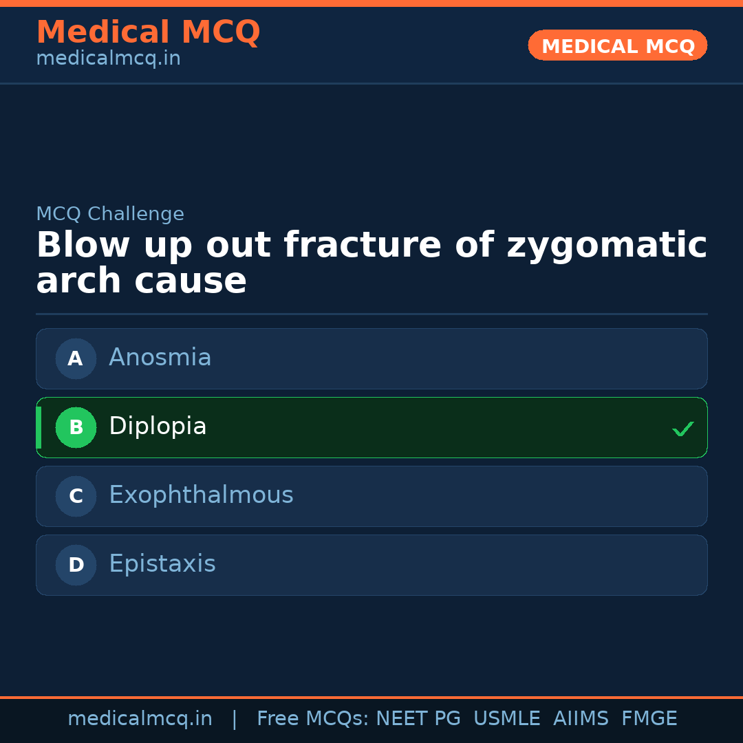Click the Free MCQs footer label

click(x=312, y=719)
